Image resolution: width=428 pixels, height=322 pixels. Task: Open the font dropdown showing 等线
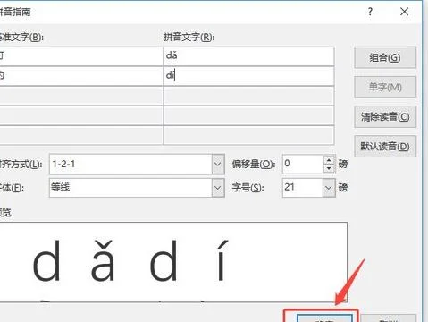click(x=218, y=188)
